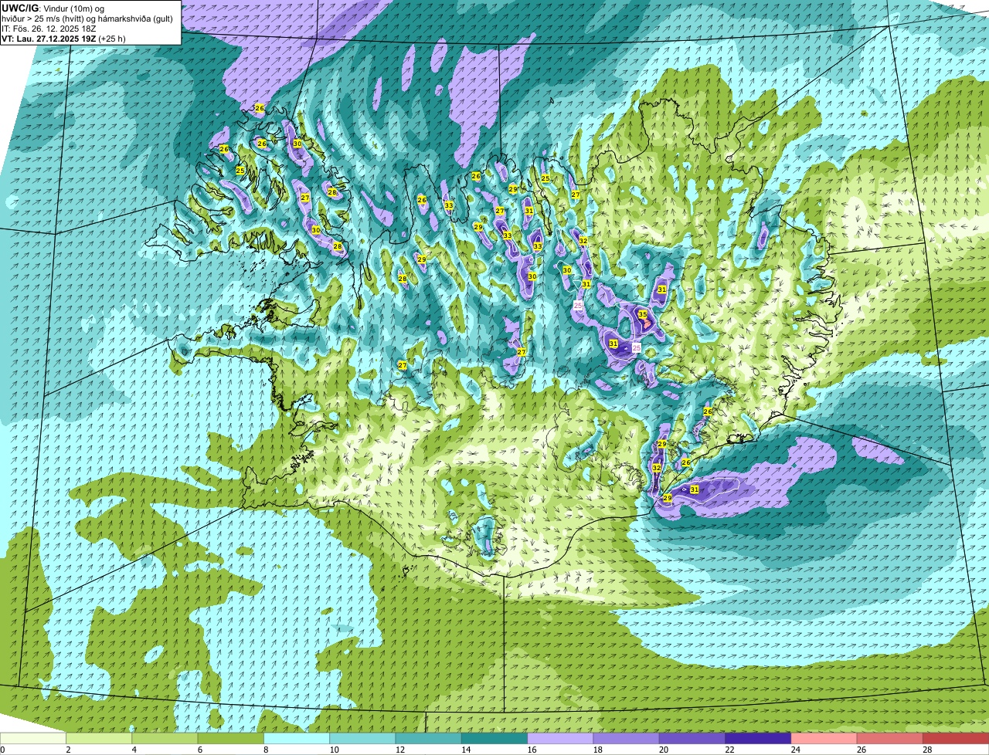Click the legend scale number 8
The height and width of the screenshot is (755, 989).
tap(266, 750)
